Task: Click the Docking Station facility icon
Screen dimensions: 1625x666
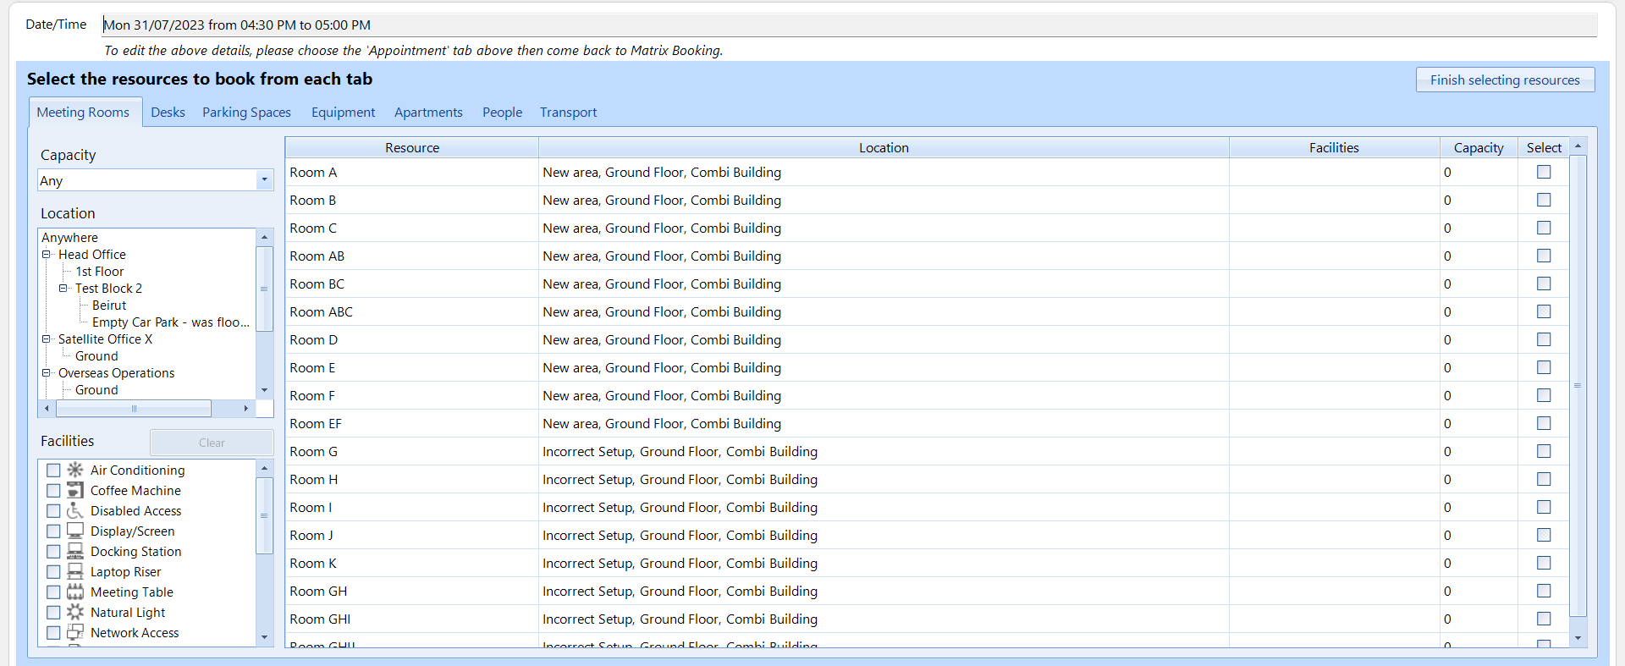Action: [x=75, y=551]
